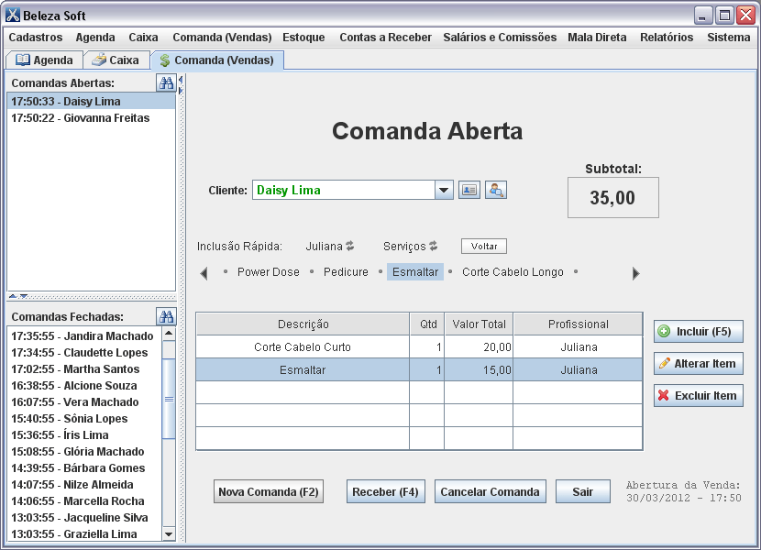The height and width of the screenshot is (550, 761).
Task: Click right arrow of quick services list
Action: (635, 273)
